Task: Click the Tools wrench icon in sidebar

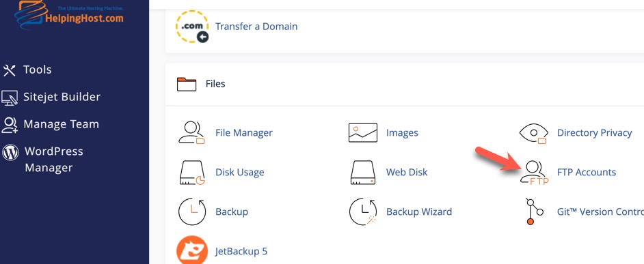Action: [x=9, y=70]
